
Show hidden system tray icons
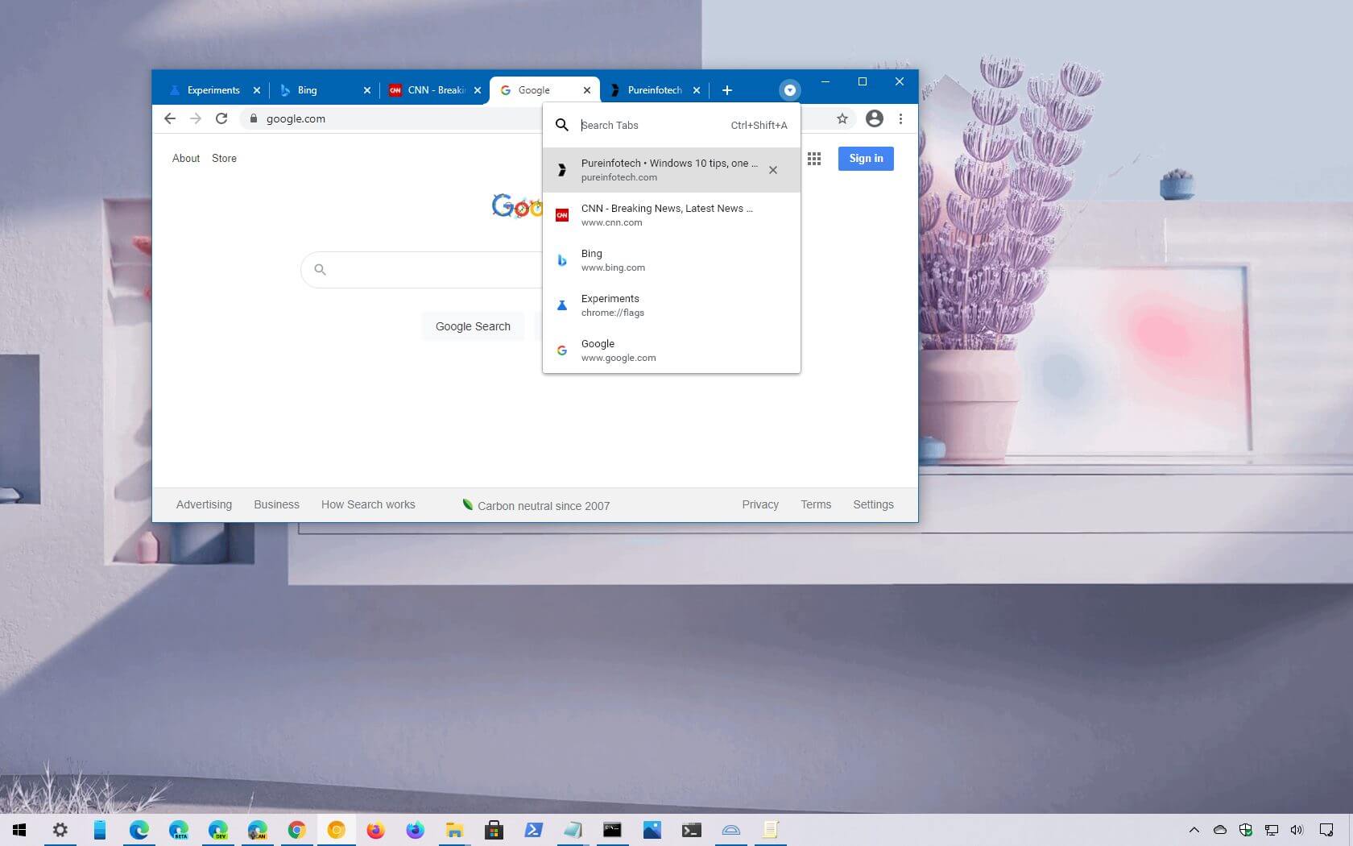tap(1194, 830)
